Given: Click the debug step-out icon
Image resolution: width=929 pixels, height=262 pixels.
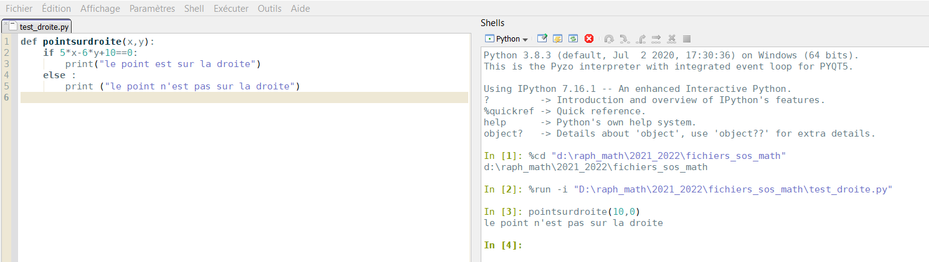Looking at the screenshot, I should click(641, 38).
